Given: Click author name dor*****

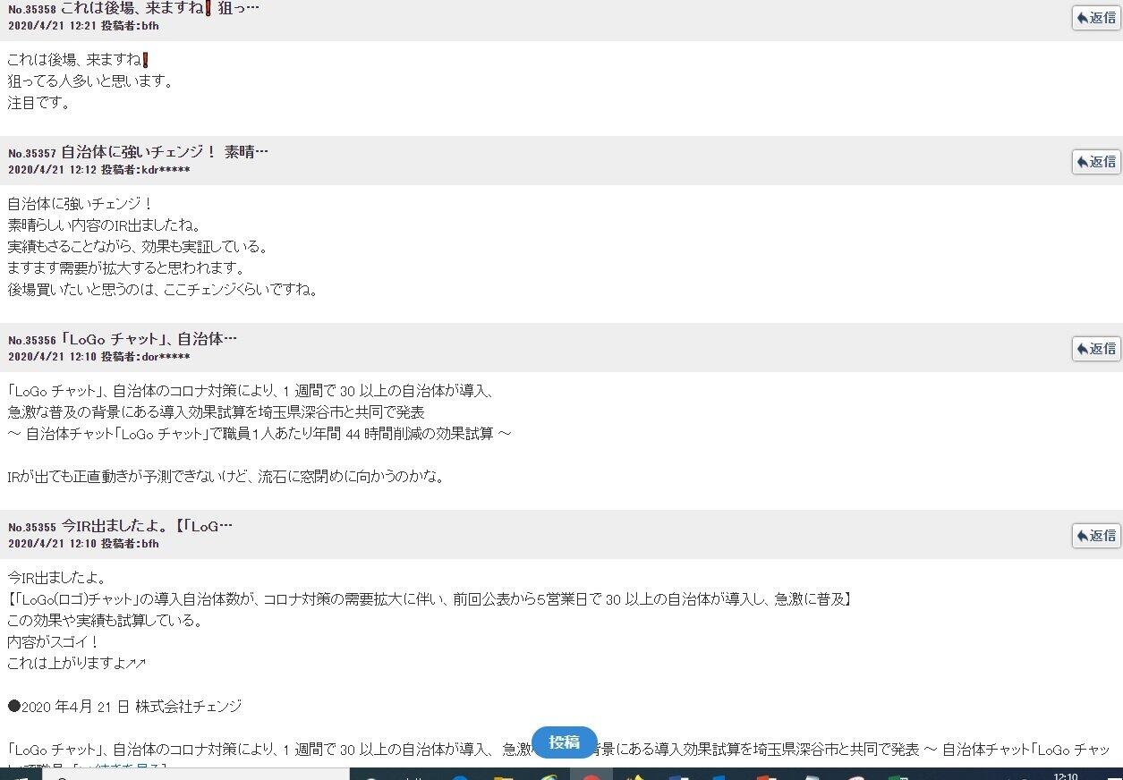Looking at the screenshot, I should [x=166, y=357].
